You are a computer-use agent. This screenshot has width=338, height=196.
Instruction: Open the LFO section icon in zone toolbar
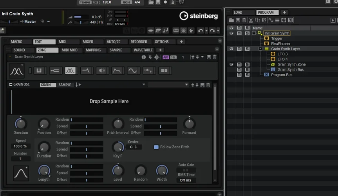(x=133, y=71)
